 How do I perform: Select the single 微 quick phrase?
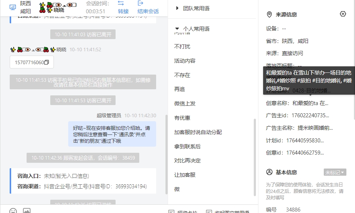tap(177, 189)
